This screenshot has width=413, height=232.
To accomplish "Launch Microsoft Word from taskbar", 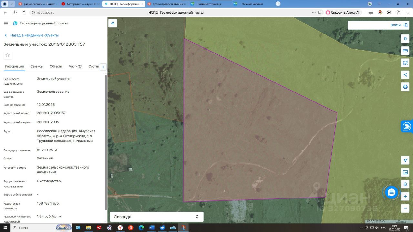I will (x=152, y=228).
